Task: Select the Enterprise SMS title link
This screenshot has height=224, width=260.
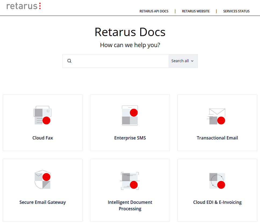Action: [x=130, y=138]
